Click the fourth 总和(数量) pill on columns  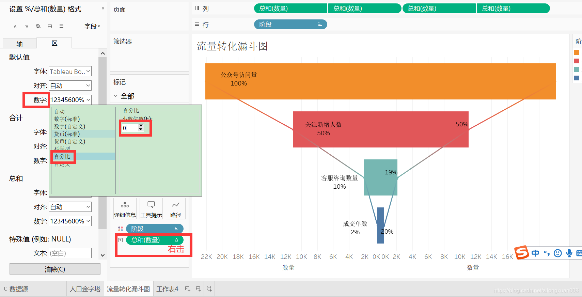pyautogui.click(x=513, y=9)
